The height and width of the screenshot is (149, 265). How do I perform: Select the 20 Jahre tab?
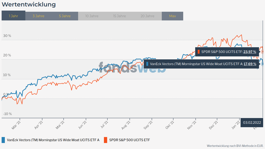148,16
